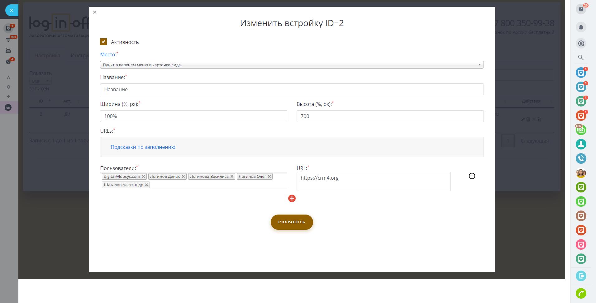Click the green handset icon at bottom
Image resolution: width=596 pixels, height=303 pixels.
[581, 293]
